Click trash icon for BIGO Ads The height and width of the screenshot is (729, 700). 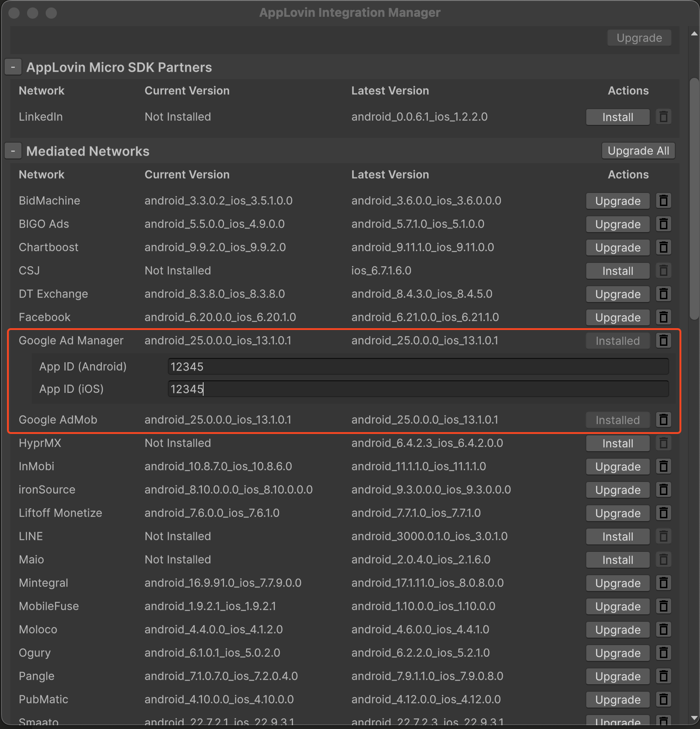click(x=663, y=224)
